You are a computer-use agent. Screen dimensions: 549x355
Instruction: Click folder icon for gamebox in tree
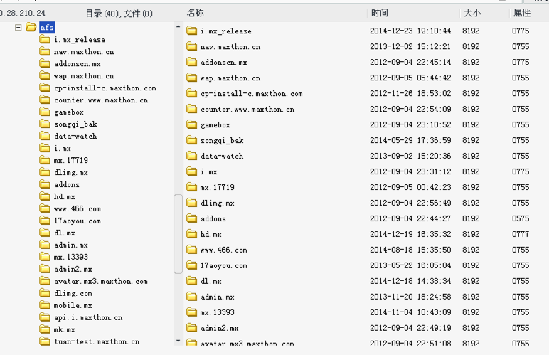(x=45, y=112)
